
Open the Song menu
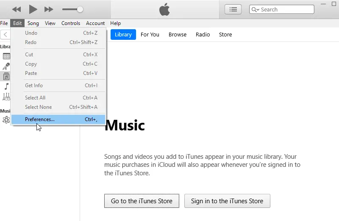(x=33, y=23)
